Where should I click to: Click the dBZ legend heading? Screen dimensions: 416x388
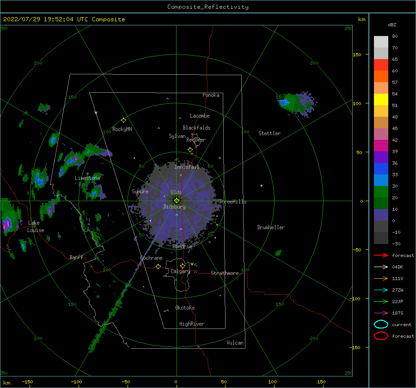point(392,24)
